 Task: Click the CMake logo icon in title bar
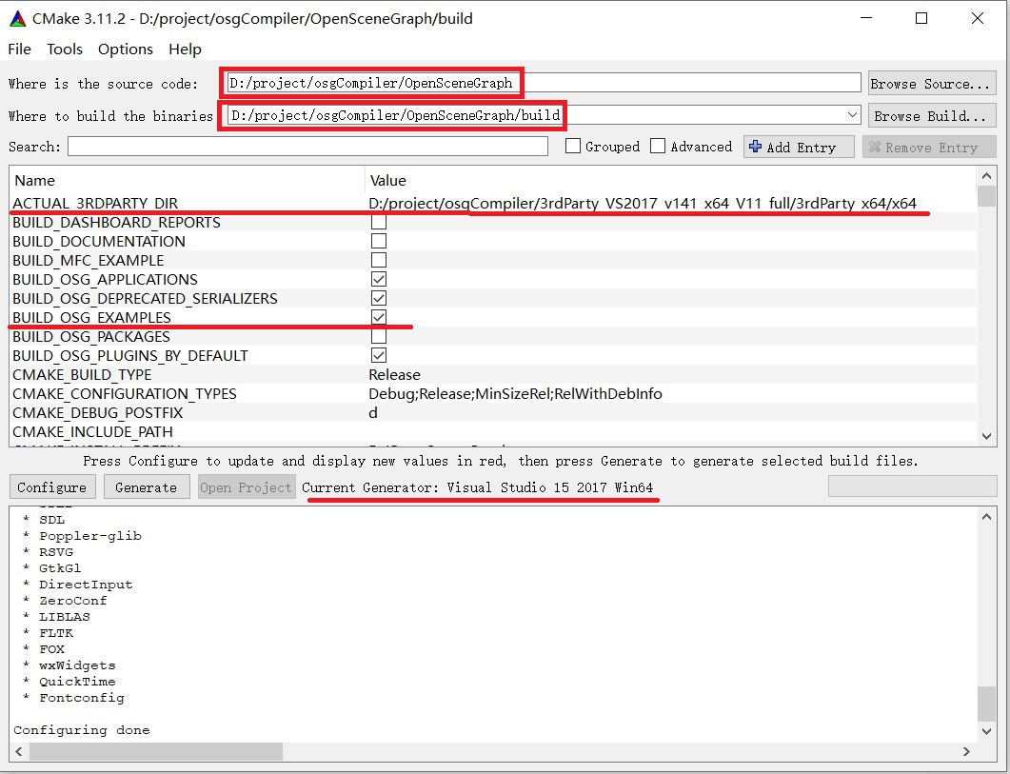tap(18, 19)
